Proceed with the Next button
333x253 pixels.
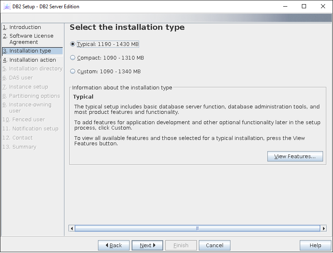coord(147,246)
